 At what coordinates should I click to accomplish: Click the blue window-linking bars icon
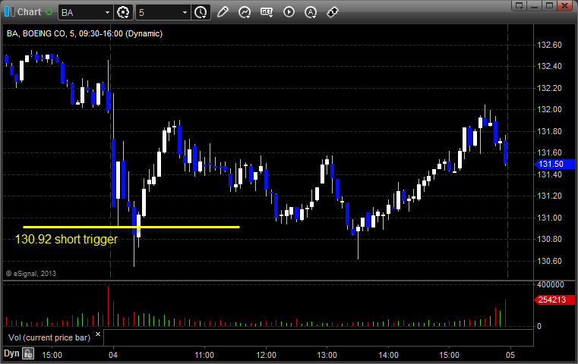tap(9, 12)
